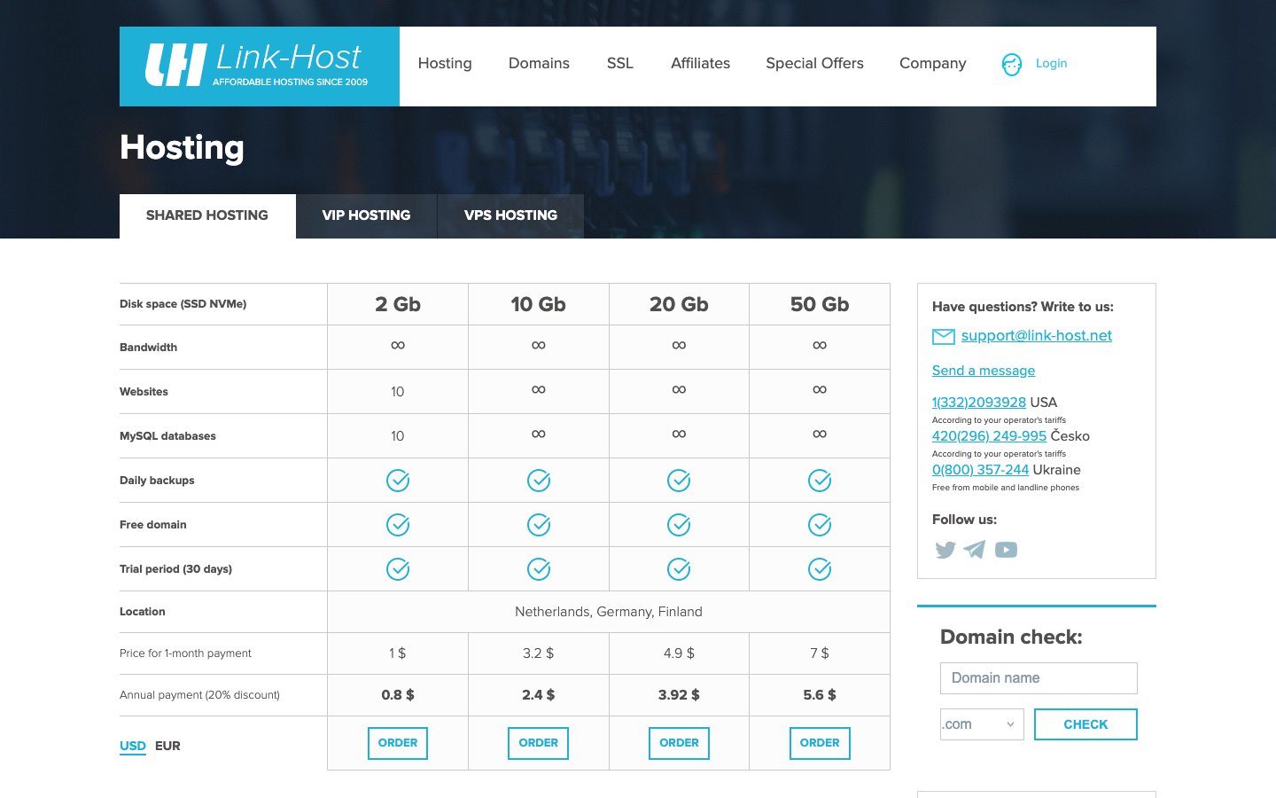Image resolution: width=1276 pixels, height=798 pixels.
Task: Expand the .com domain extension dropdown
Action: (982, 724)
